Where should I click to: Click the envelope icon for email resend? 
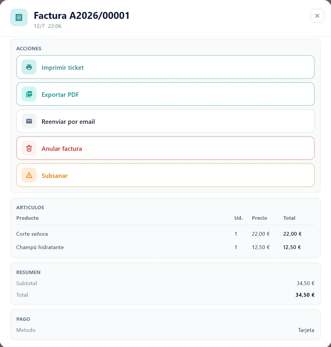(x=29, y=121)
